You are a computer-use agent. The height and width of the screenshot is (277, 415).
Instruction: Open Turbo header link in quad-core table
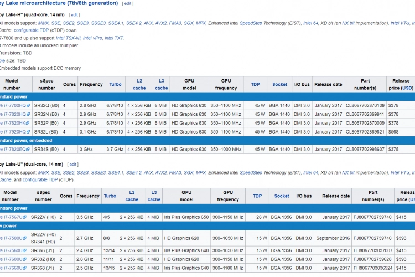(115, 84)
